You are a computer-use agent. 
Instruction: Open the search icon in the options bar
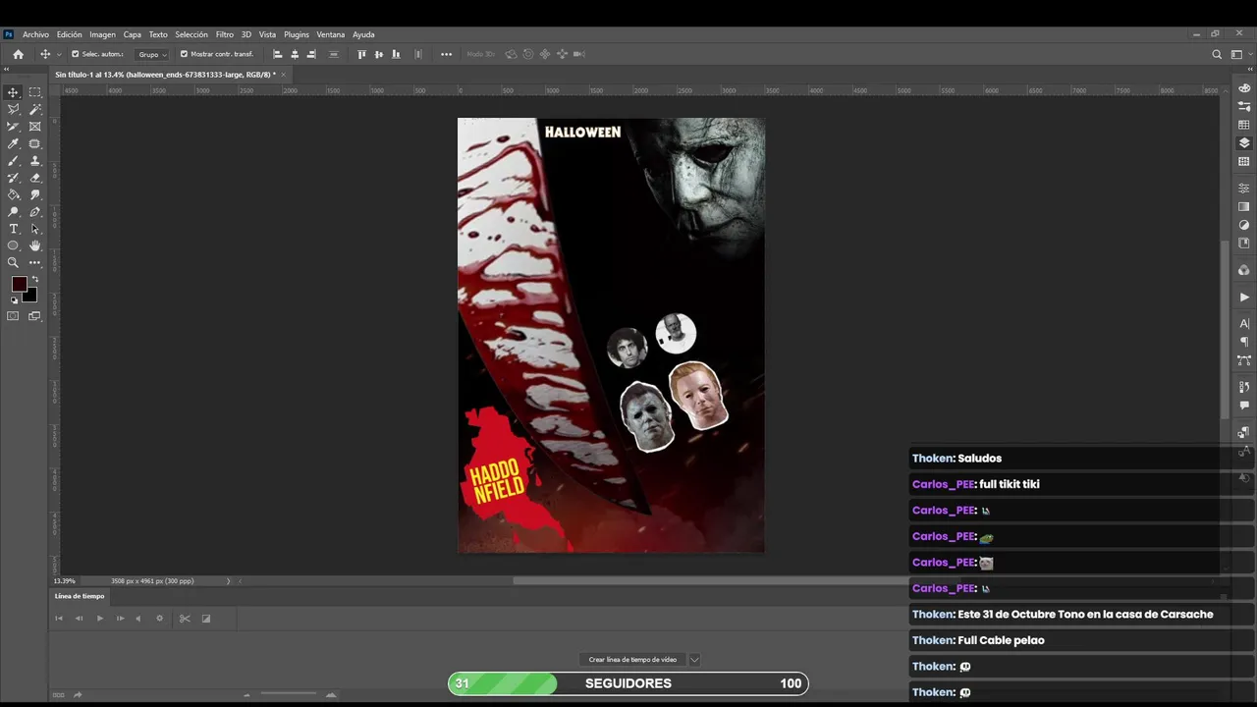(1217, 54)
